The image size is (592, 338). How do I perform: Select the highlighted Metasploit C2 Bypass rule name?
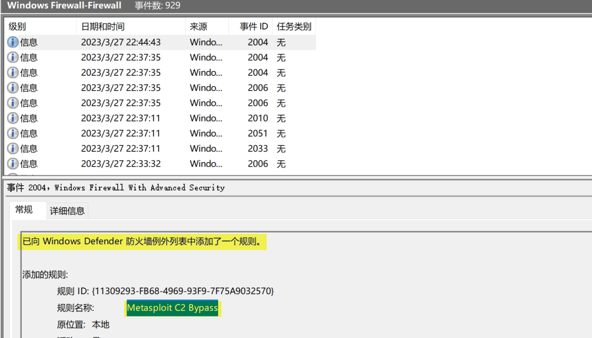click(172, 308)
